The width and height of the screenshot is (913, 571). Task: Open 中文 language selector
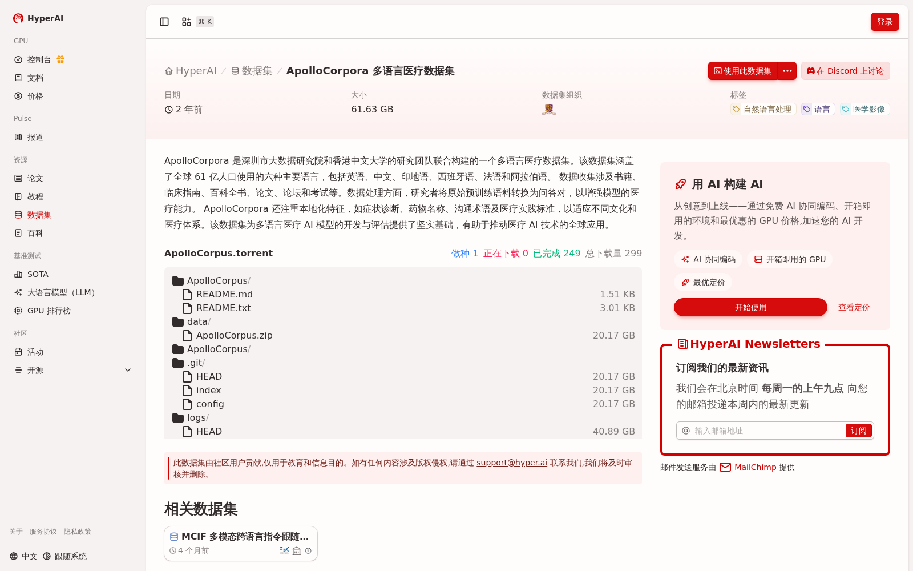23,556
